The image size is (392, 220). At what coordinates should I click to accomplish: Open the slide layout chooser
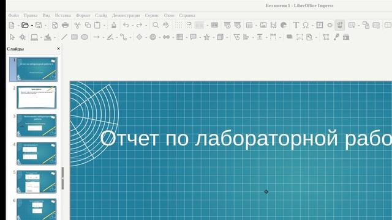(388, 25)
